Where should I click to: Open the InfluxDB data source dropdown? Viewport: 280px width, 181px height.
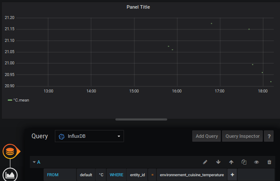(89, 136)
